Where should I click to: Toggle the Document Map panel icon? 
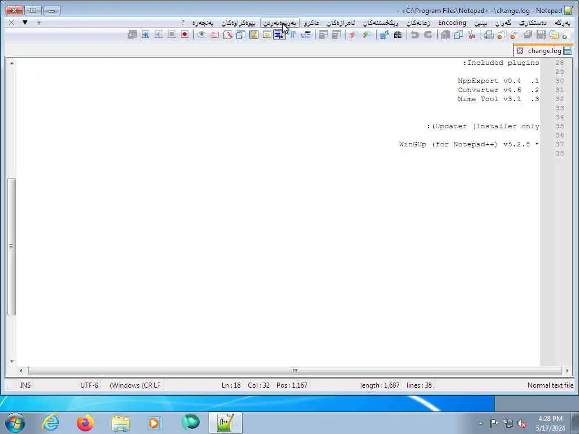(254, 35)
